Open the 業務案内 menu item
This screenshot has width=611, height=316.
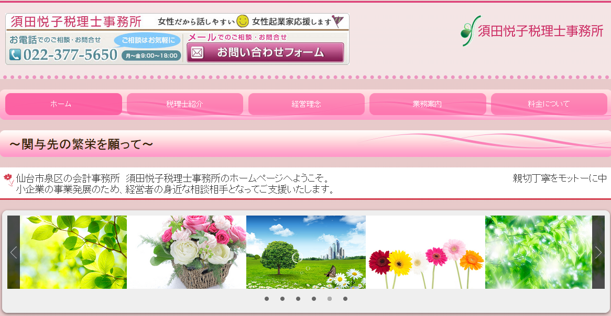click(x=428, y=104)
